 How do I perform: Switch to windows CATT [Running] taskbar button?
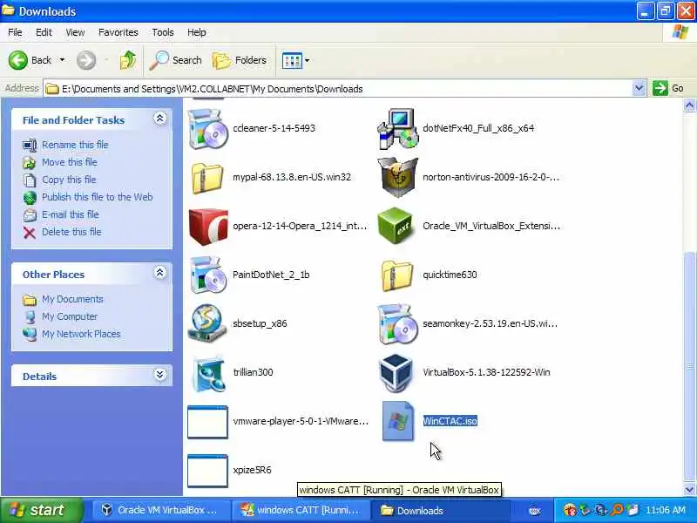pos(303,510)
